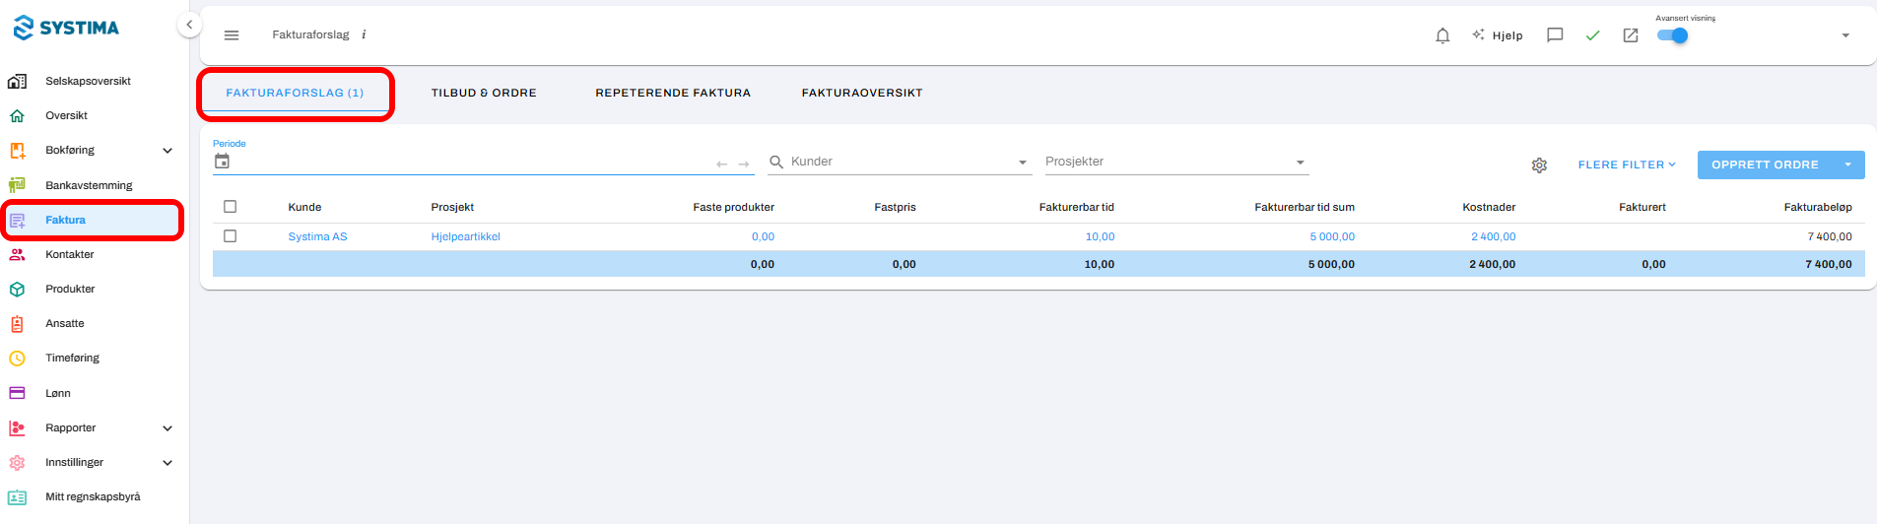Open notifications bell icon
Screen dimensions: 1877x524
coord(1442,35)
